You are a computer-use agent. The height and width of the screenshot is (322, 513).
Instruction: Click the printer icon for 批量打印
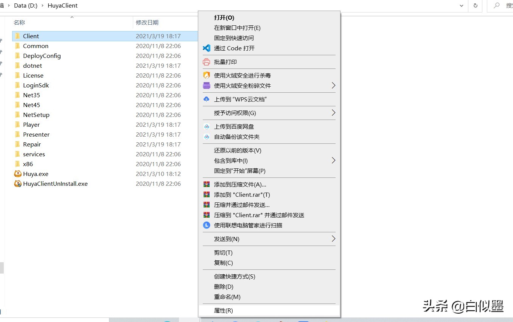(x=206, y=62)
